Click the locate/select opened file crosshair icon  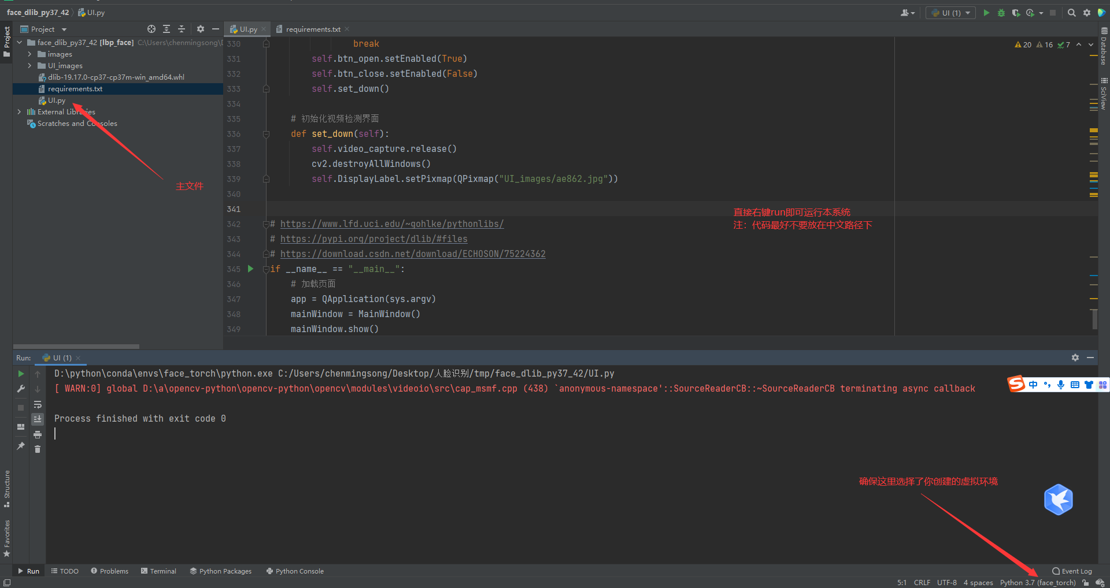pyautogui.click(x=151, y=29)
